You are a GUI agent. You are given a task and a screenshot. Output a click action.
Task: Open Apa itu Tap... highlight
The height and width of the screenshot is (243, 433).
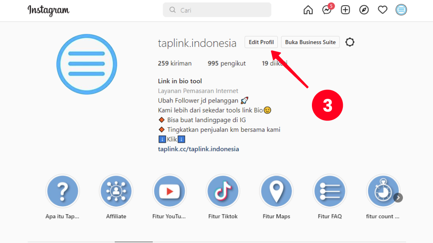[x=63, y=191]
